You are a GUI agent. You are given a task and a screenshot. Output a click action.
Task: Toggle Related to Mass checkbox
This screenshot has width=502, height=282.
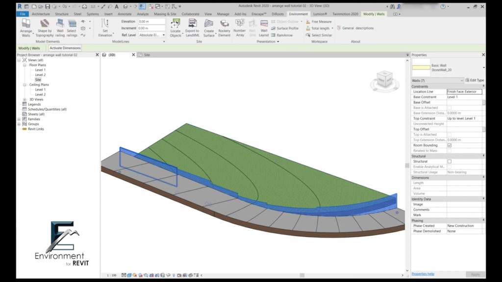click(450, 151)
